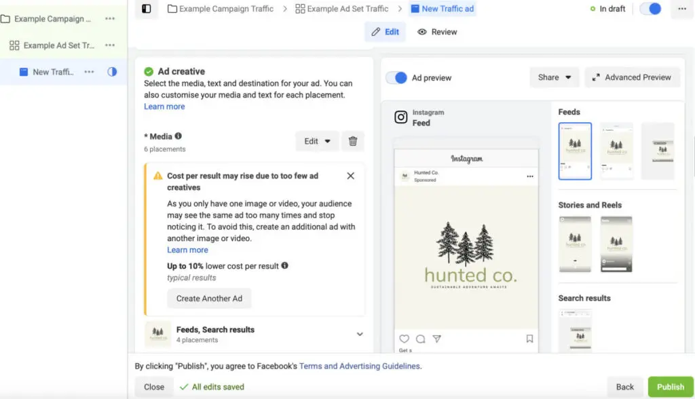Toggle the ad draft on/off switch
The width and height of the screenshot is (695, 399).
tap(650, 9)
